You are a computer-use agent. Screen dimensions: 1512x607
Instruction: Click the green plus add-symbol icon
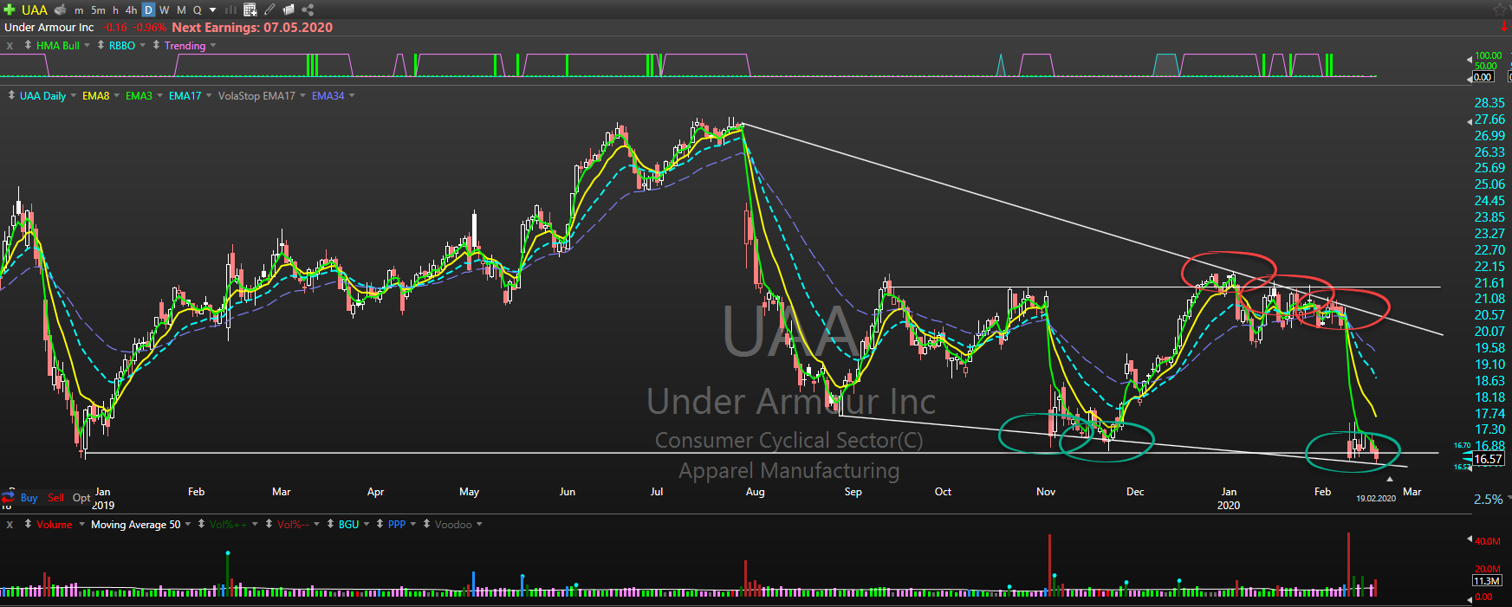10,10
